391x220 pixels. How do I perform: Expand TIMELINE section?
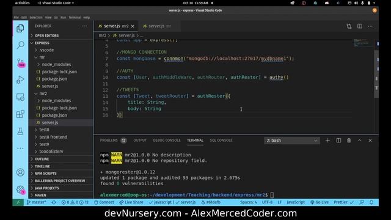coord(61,166)
